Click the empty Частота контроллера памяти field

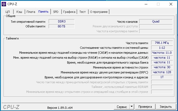pos(156,31)
